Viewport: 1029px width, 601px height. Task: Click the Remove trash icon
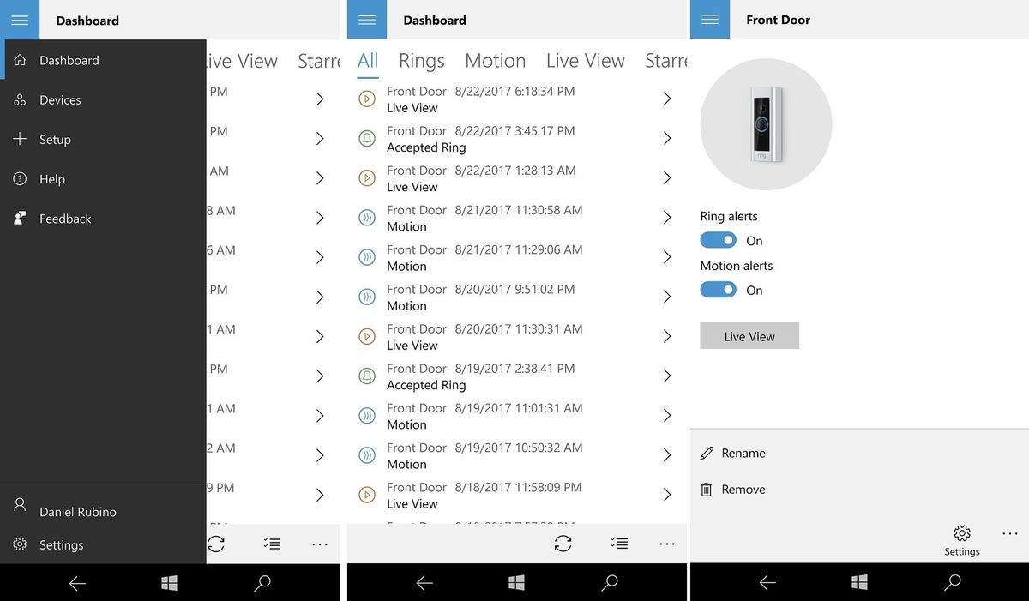pos(707,489)
